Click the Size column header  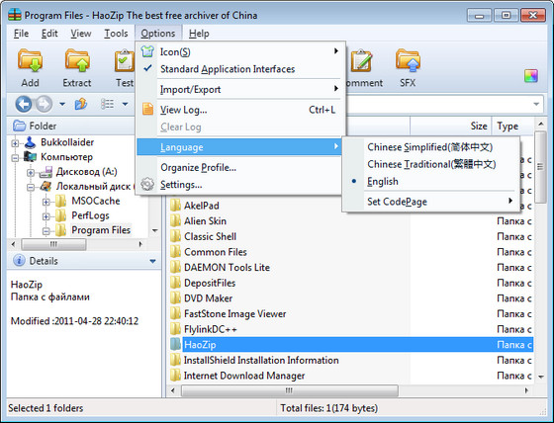(450, 126)
